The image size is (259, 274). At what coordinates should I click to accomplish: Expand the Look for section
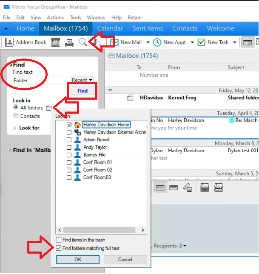pyautogui.click(x=15, y=128)
